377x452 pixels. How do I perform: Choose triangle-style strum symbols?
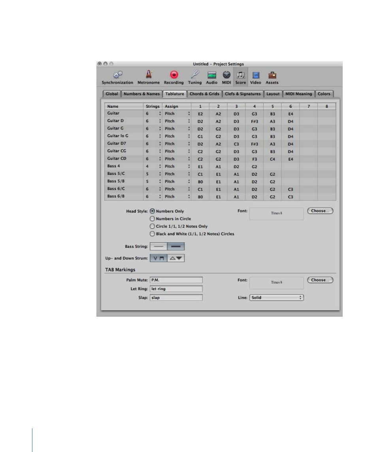tap(176, 258)
